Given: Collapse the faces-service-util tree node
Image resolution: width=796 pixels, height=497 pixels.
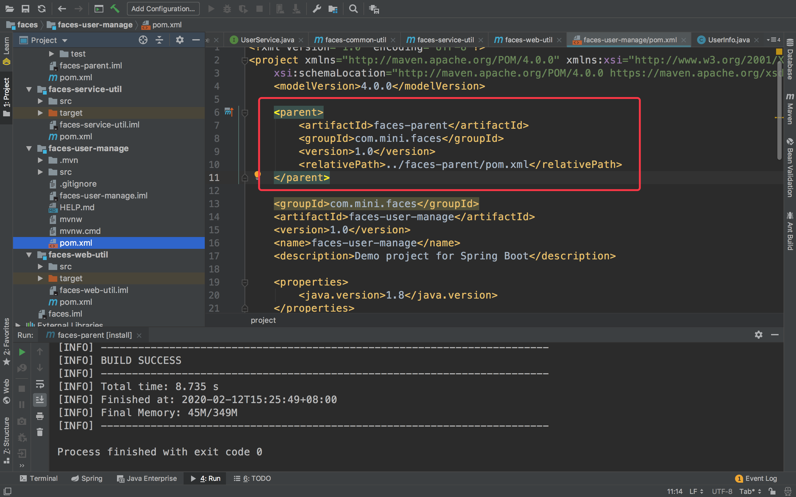Looking at the screenshot, I should click(29, 89).
